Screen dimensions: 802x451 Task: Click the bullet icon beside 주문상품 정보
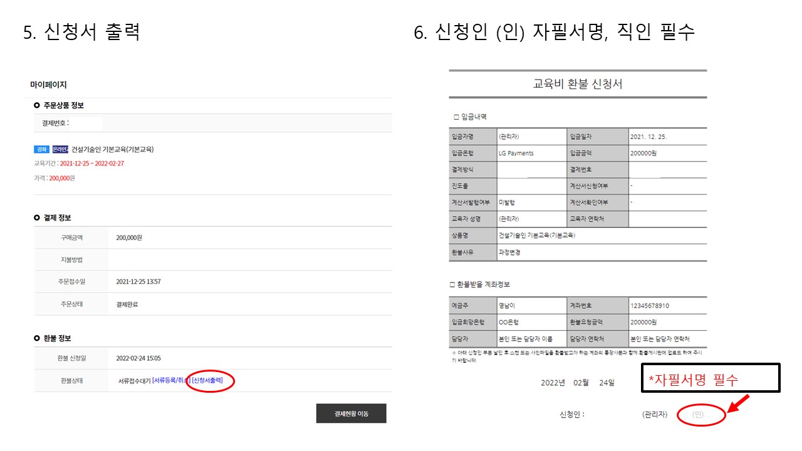(x=37, y=105)
